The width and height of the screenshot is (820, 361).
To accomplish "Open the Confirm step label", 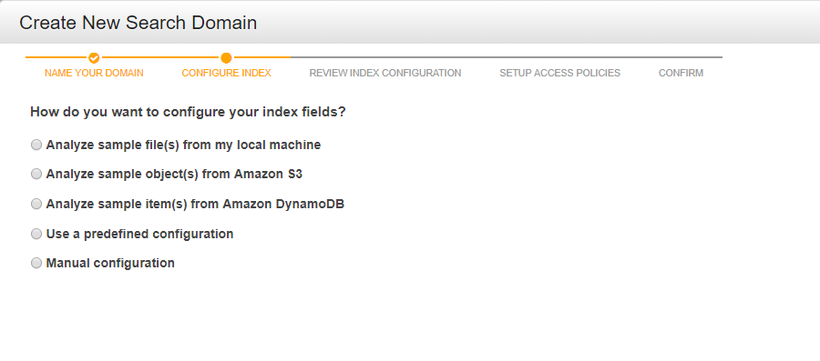I will click(681, 73).
